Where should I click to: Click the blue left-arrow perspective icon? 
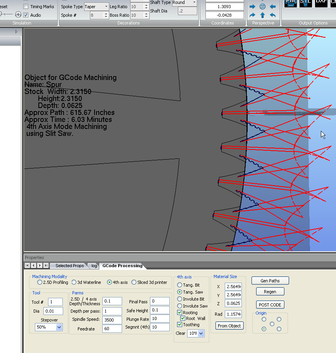(272, 7)
